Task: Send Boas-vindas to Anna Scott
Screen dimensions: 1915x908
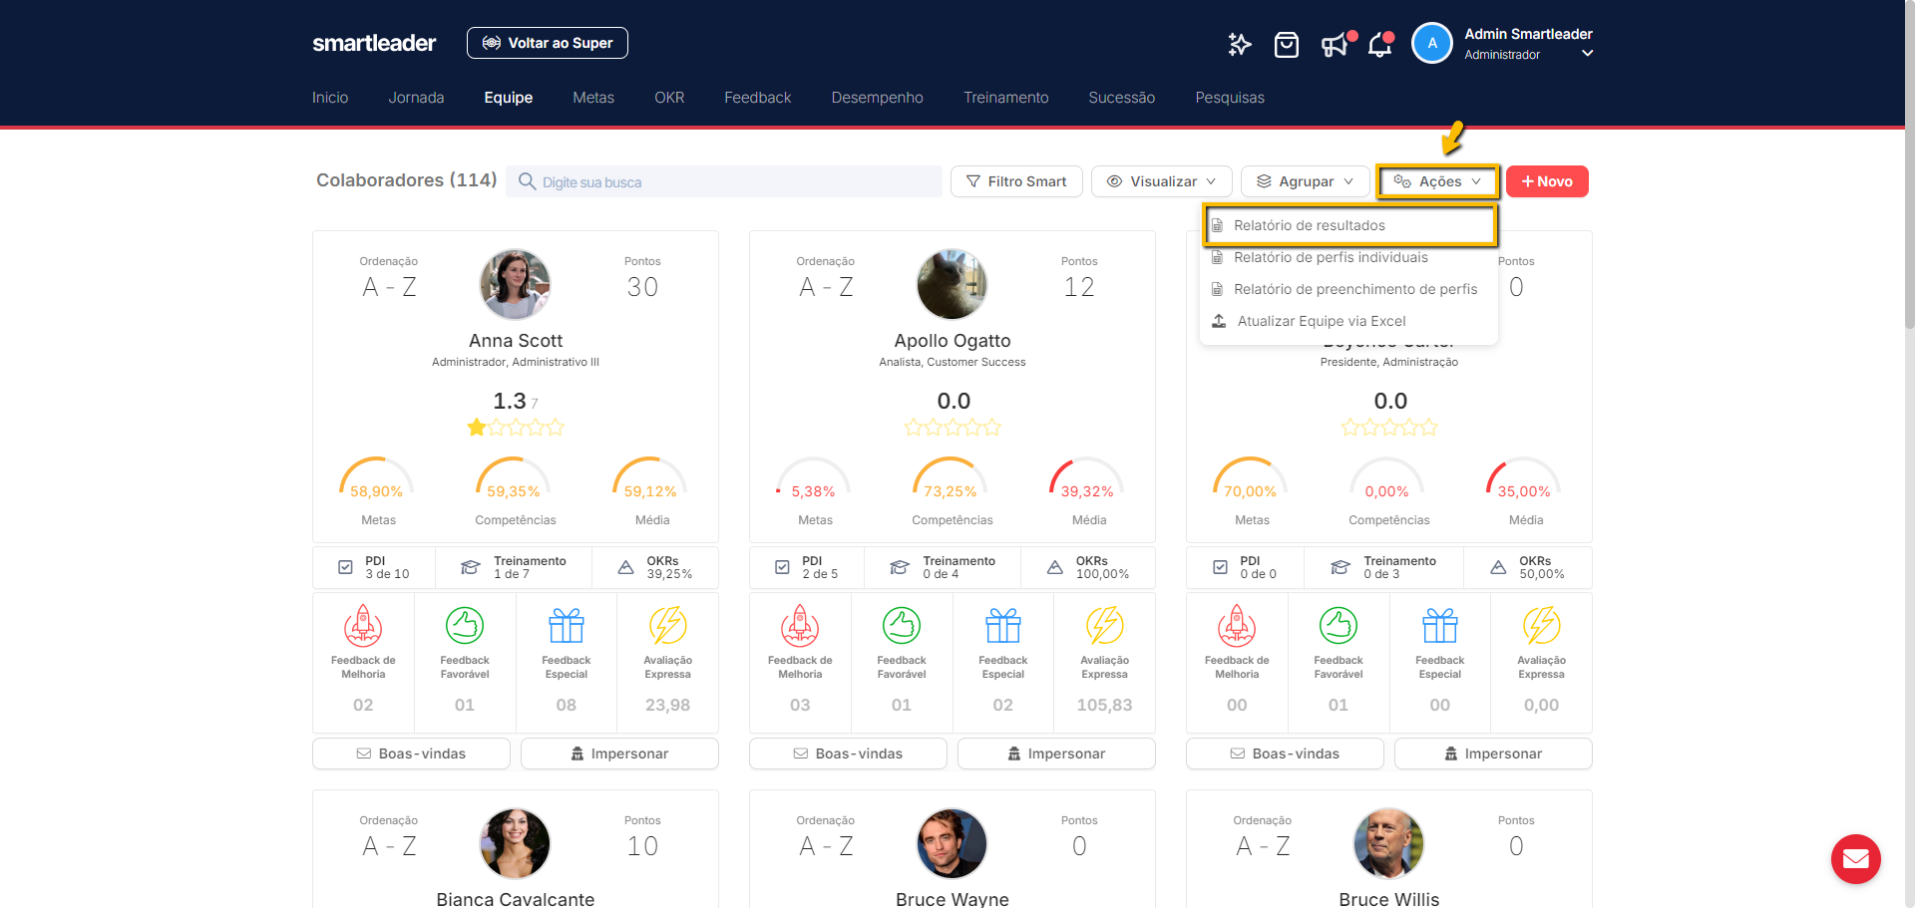Action: coord(411,754)
